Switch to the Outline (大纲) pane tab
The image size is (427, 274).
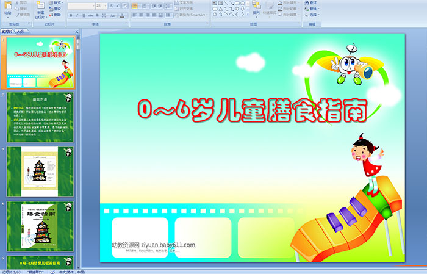20,32
